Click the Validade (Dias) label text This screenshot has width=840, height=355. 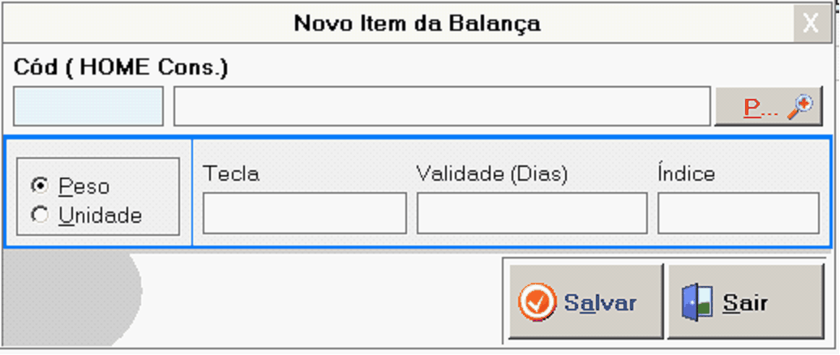click(492, 173)
